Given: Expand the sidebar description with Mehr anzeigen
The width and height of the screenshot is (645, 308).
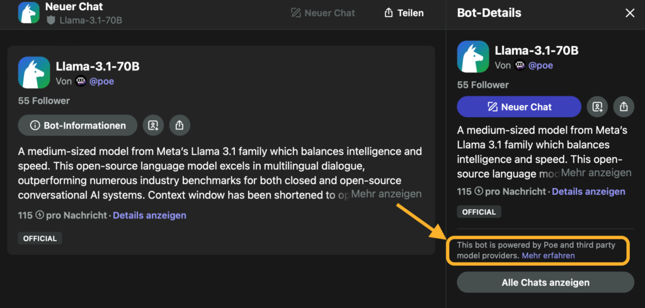Looking at the screenshot, I should pyautogui.click(x=596, y=173).
